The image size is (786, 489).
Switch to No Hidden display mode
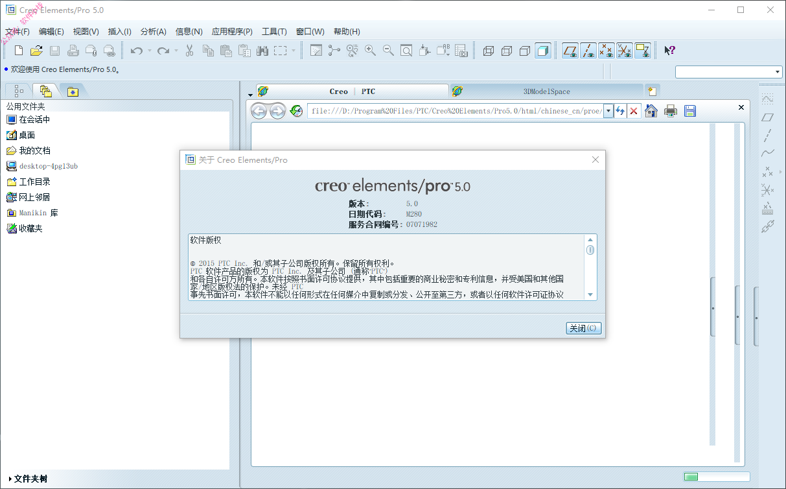point(525,51)
